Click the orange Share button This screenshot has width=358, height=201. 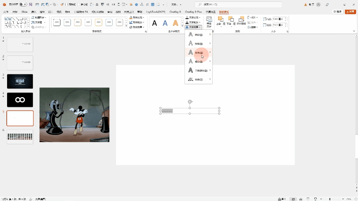(350, 12)
